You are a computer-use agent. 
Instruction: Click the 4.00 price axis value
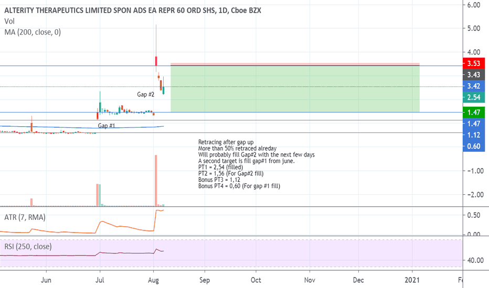click(x=474, y=52)
